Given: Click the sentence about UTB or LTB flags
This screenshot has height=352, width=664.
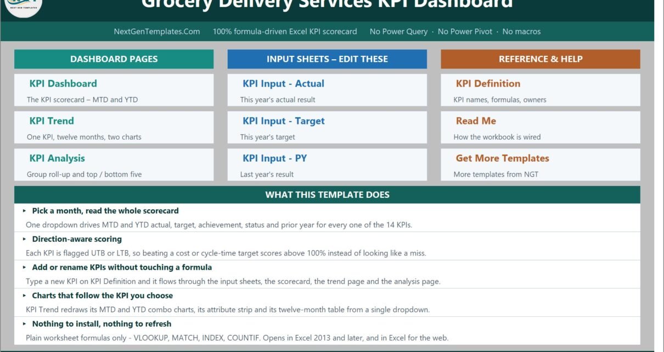Looking at the screenshot, I should tap(226, 253).
